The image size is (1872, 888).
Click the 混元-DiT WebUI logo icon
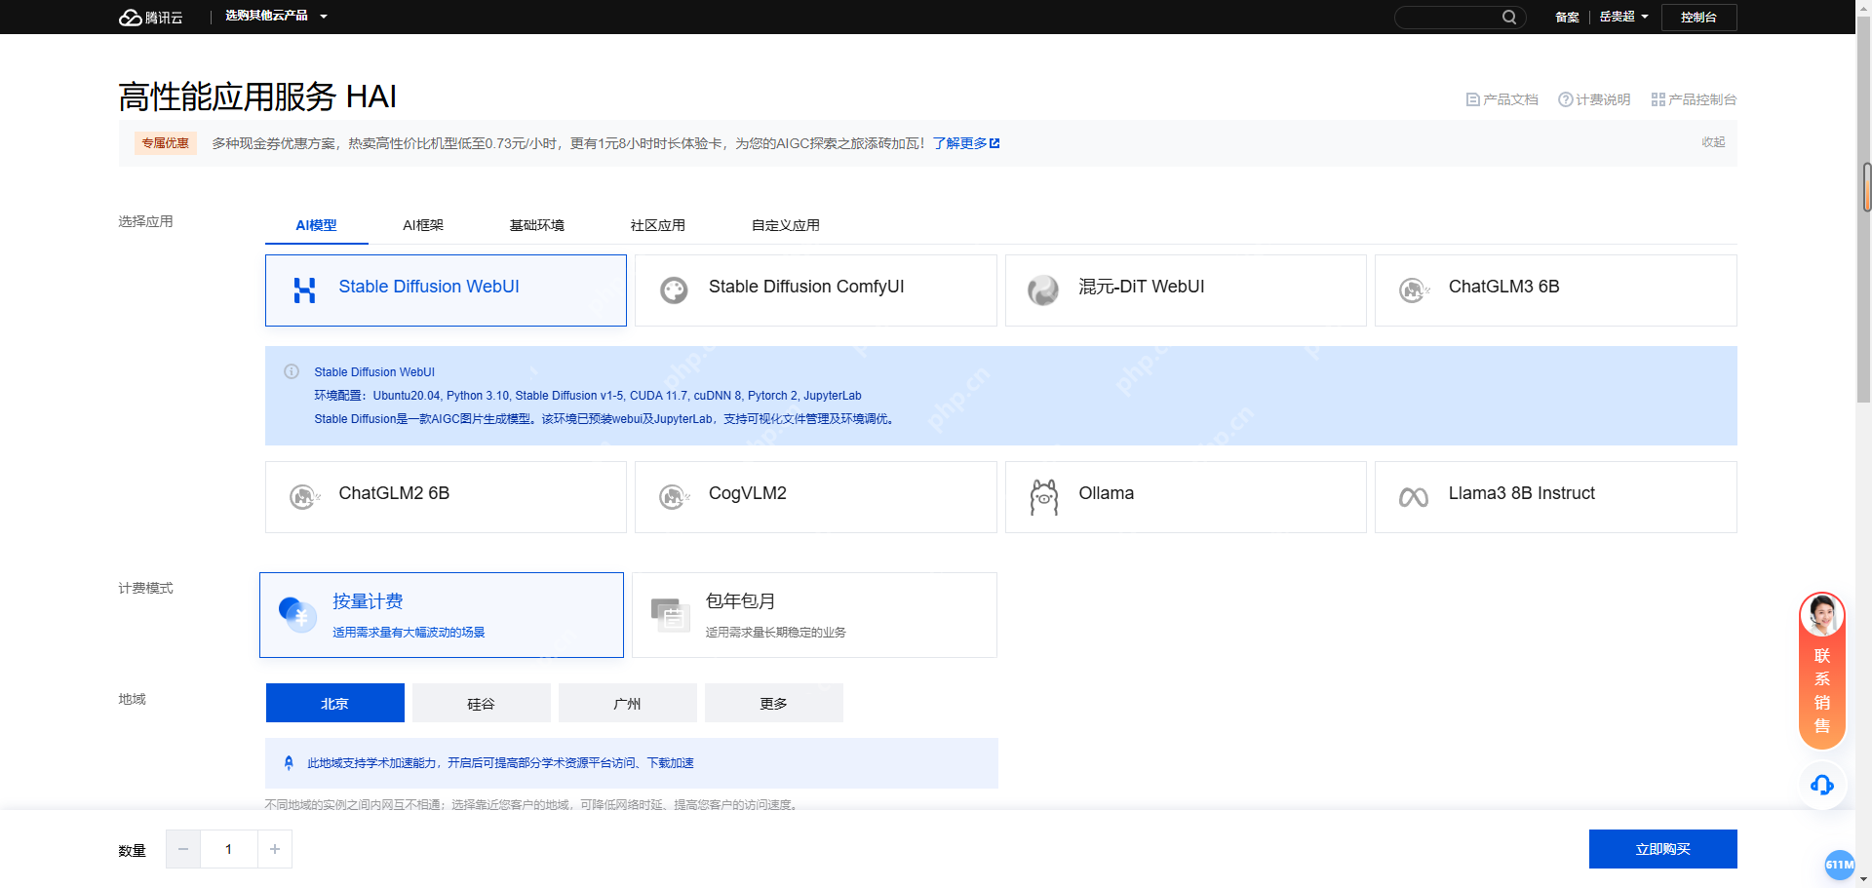[x=1043, y=290]
